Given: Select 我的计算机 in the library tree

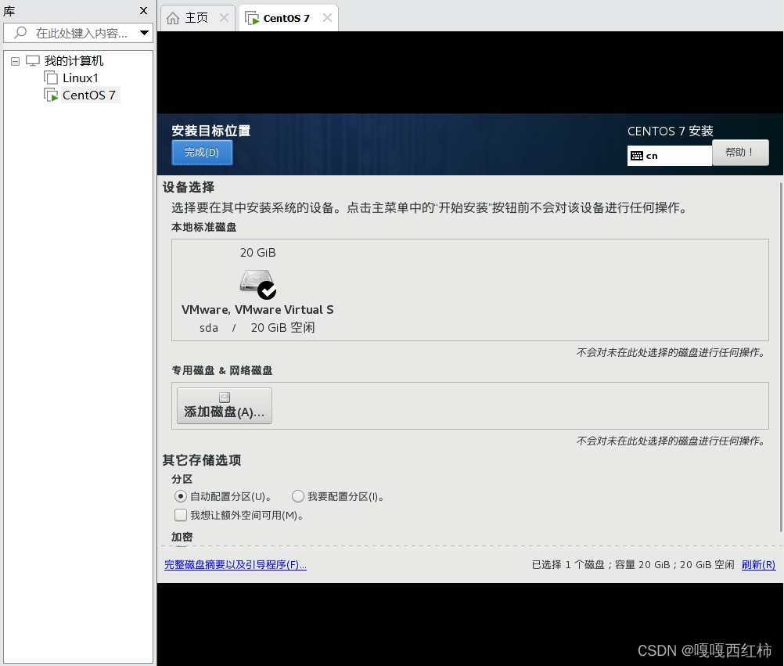Looking at the screenshot, I should 74,61.
